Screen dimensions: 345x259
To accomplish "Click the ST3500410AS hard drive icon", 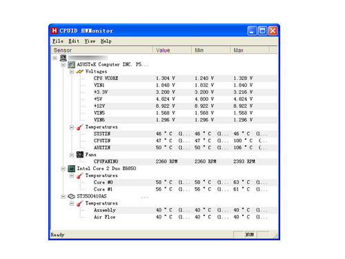I will point(72,196).
